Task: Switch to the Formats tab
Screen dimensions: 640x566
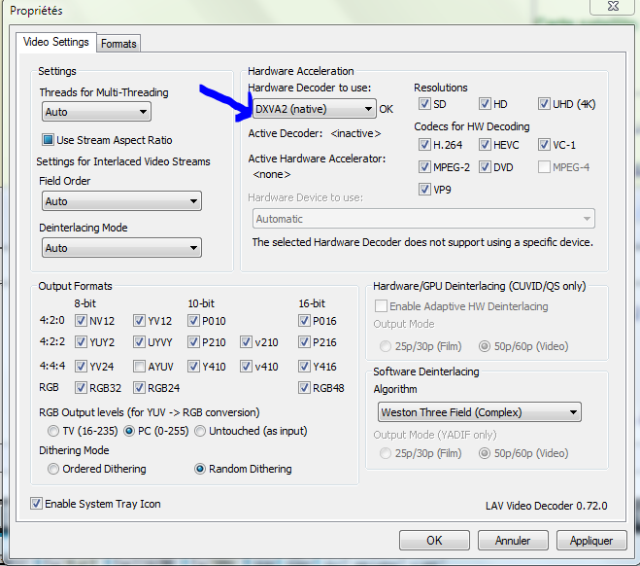Action: point(118,44)
